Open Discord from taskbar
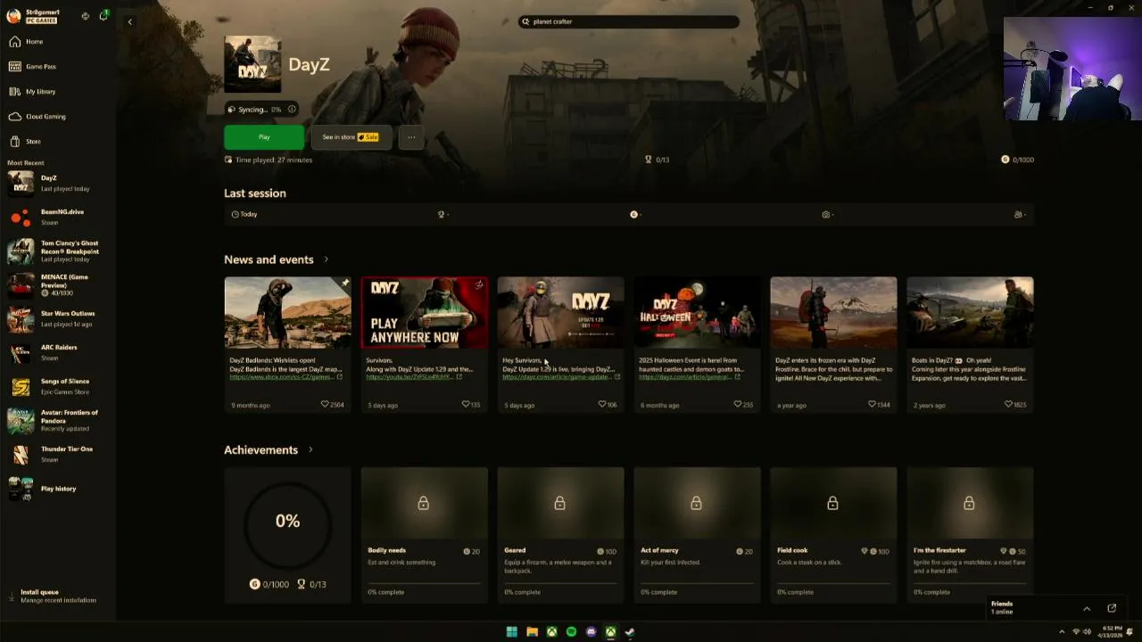This screenshot has width=1142, height=642. (x=591, y=632)
